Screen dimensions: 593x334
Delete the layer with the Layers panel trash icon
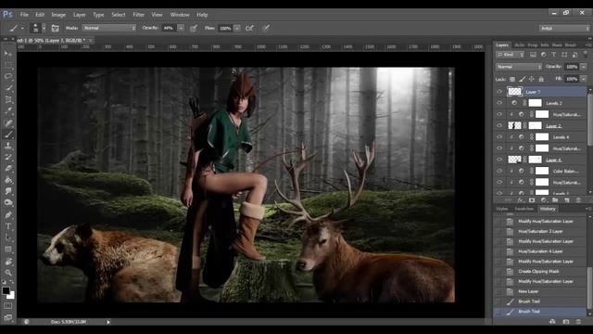(578, 200)
